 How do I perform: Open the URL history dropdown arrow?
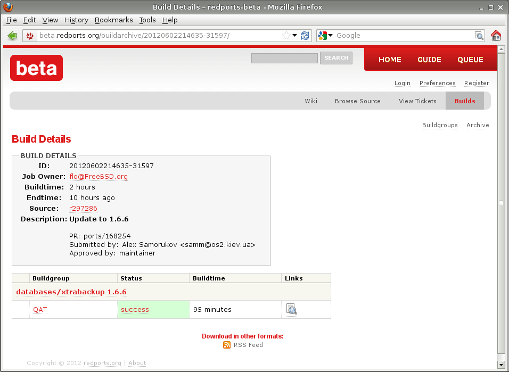pyautogui.click(x=295, y=36)
